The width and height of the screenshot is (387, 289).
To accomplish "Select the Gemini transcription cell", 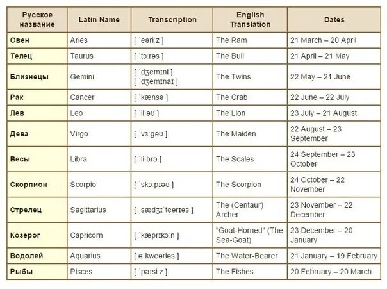I will tap(172, 77).
